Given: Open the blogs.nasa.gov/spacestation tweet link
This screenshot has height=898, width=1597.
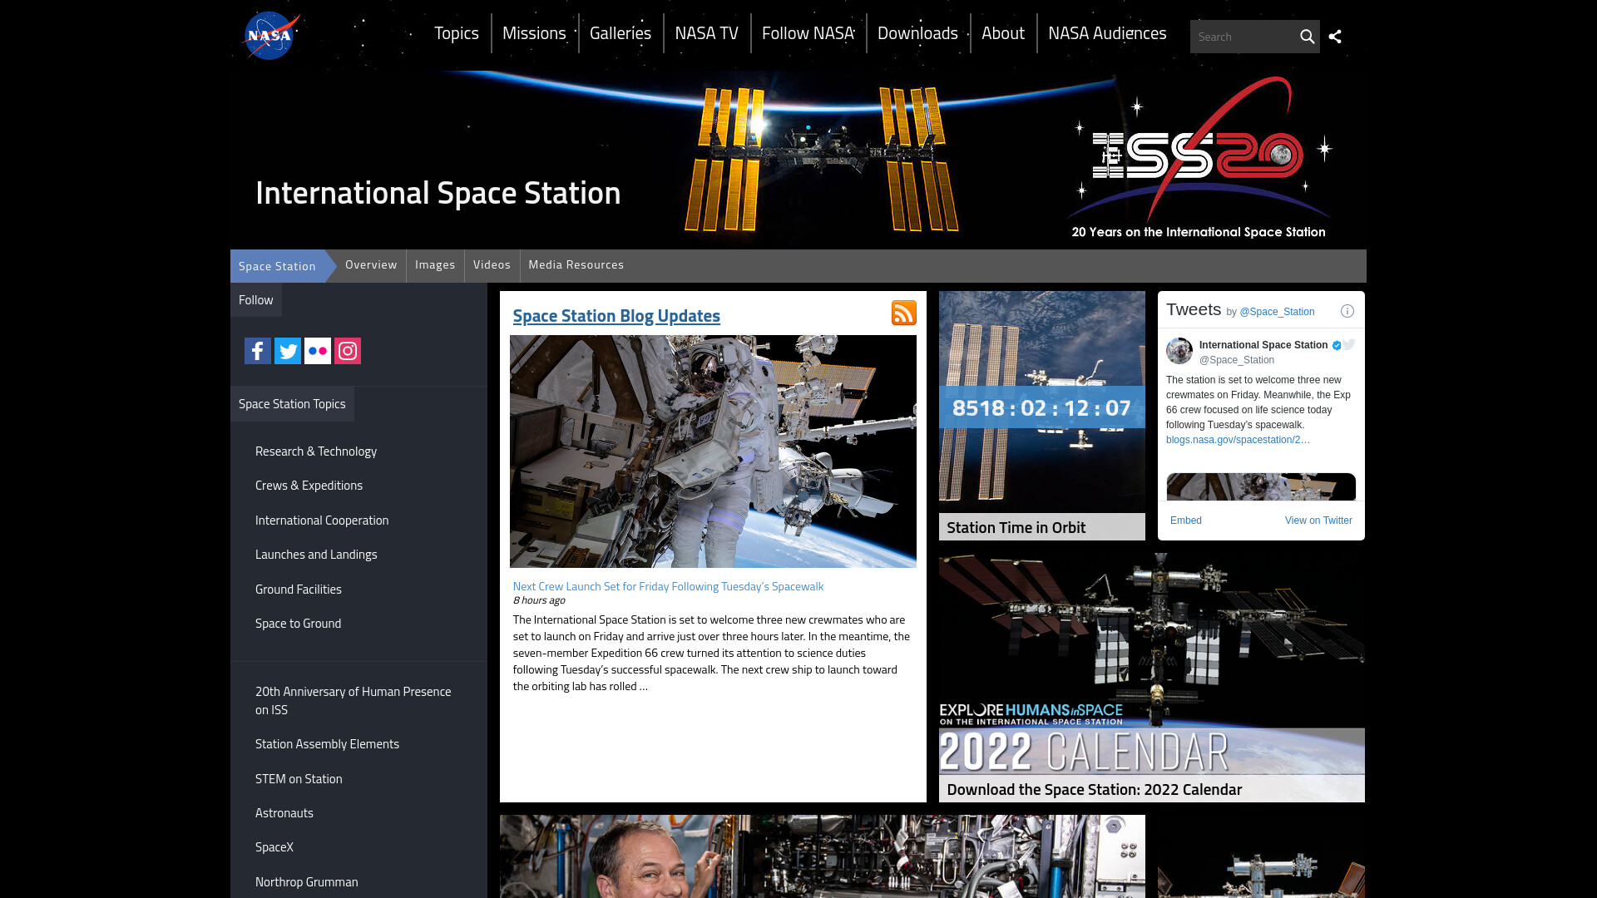Looking at the screenshot, I should tap(1238, 440).
